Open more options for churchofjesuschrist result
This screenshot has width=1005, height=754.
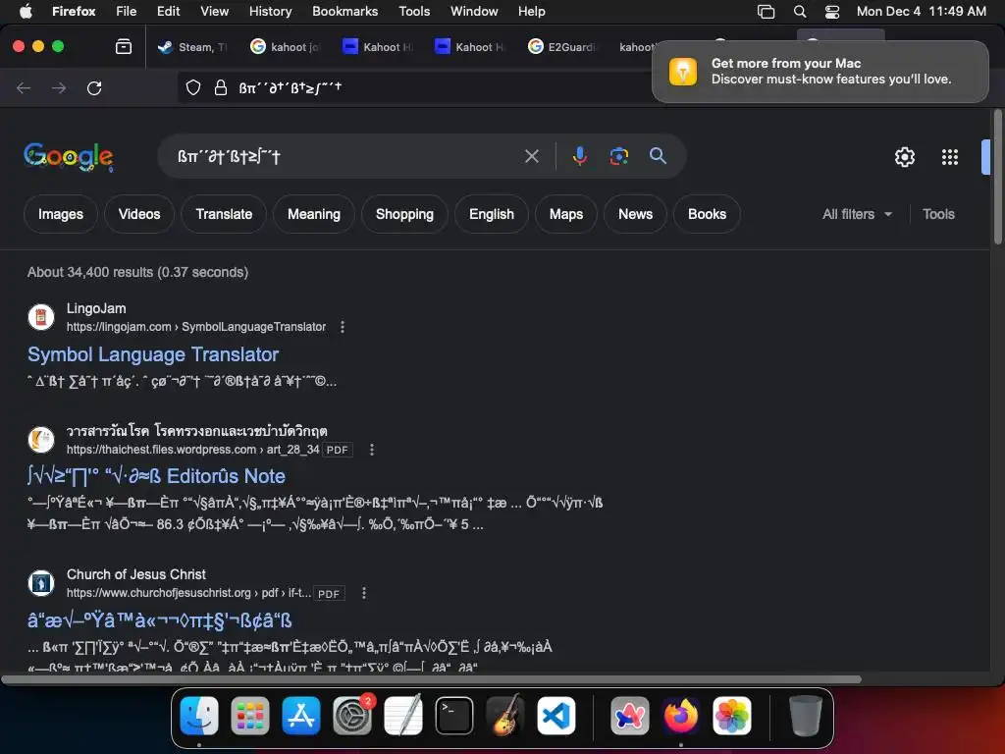click(x=364, y=593)
